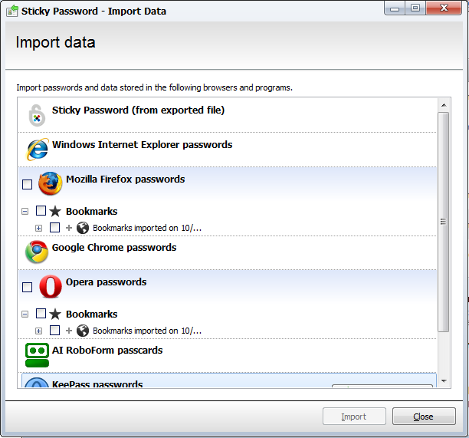
Task: Click the Close button
Action: pos(424,417)
